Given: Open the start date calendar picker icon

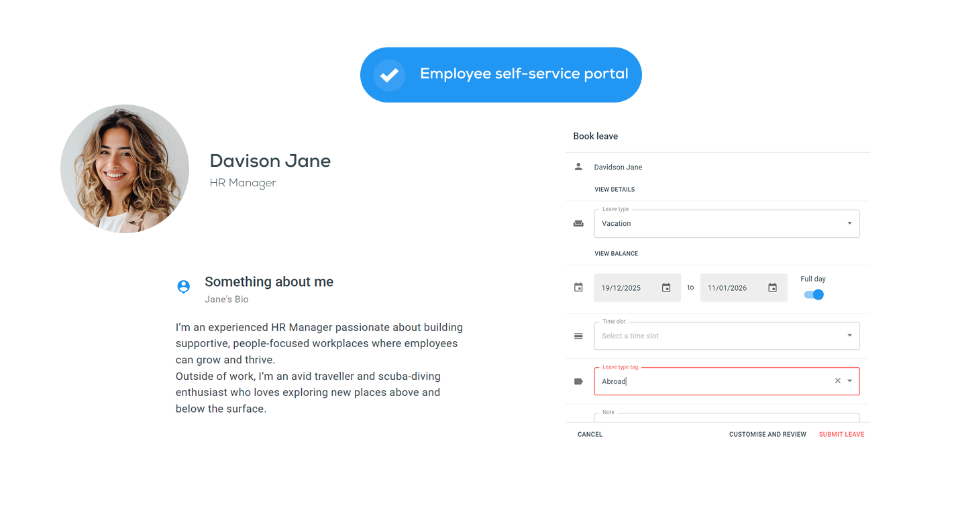Looking at the screenshot, I should 666,288.
